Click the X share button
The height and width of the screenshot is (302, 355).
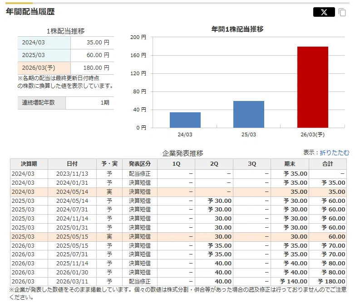(324, 12)
